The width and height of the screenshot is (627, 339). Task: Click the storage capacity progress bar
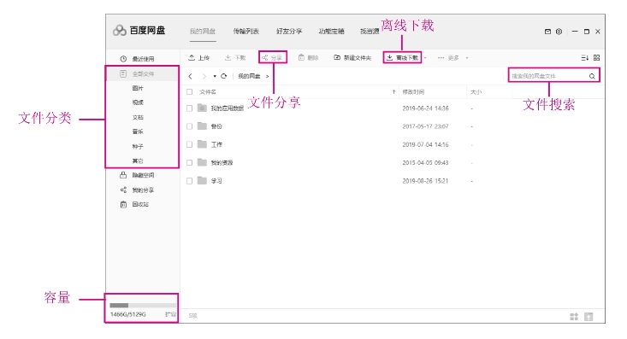pyautogui.click(x=143, y=306)
